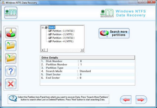Select Partition - 2 ( NTFS )
Image resolution: width=157 pixels, height=108 pixels.
click(x=63, y=34)
